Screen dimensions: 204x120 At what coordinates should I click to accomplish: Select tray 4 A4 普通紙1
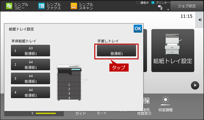30,92
